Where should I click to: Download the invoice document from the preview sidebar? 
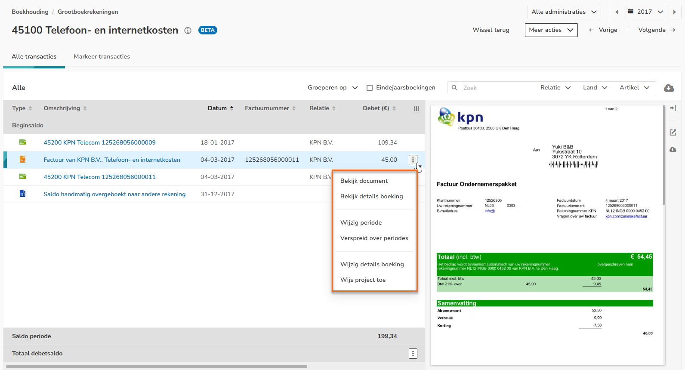point(673,149)
